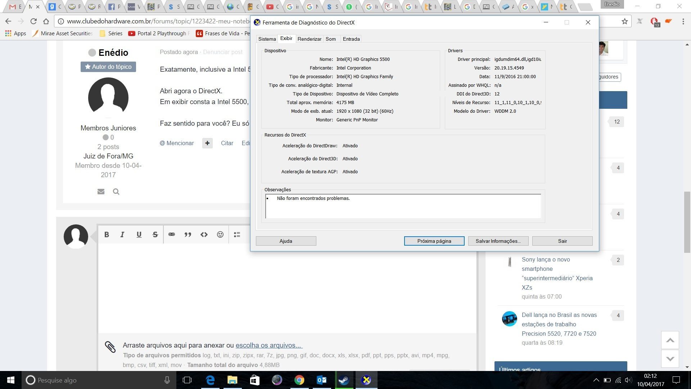This screenshot has width=691, height=389.
Task: Open File Explorer from the taskbar
Action: click(232, 380)
